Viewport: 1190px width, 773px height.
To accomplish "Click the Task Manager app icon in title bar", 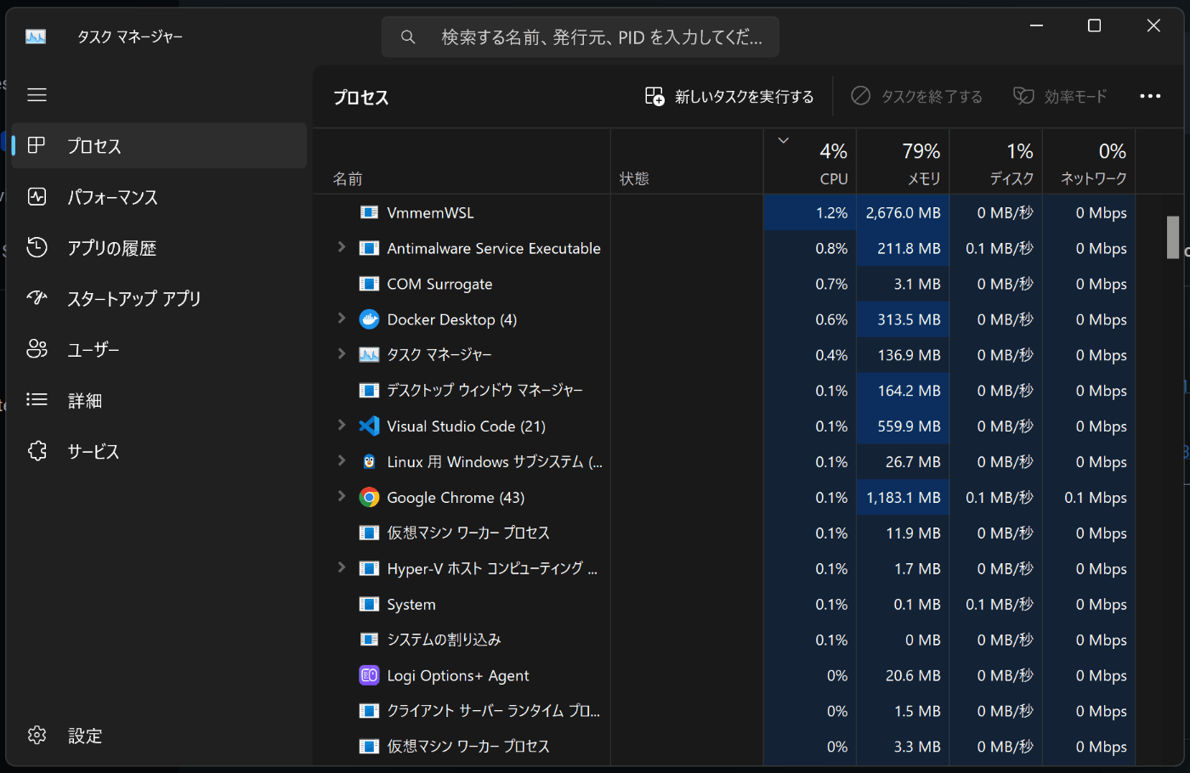I will point(36,37).
